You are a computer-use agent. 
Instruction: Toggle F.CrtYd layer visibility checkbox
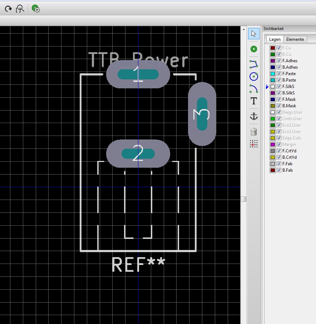[x=279, y=151]
